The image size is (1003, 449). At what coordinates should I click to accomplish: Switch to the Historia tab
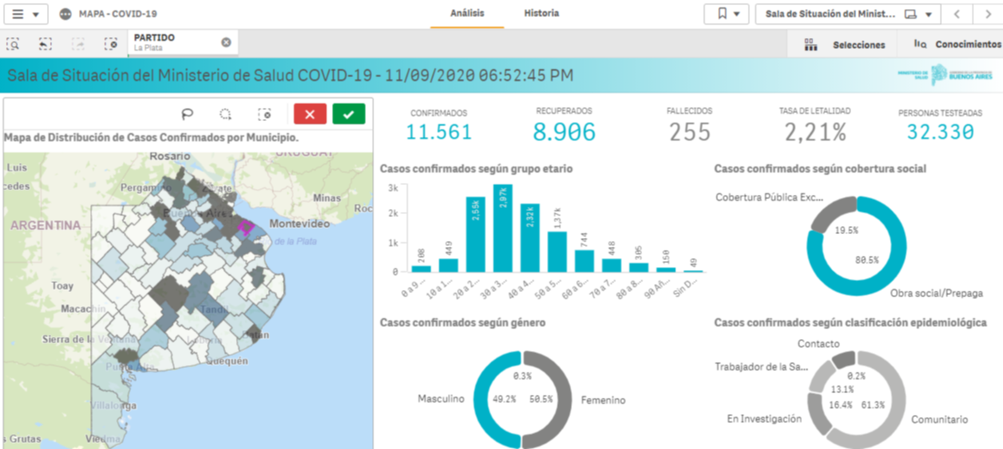[541, 13]
